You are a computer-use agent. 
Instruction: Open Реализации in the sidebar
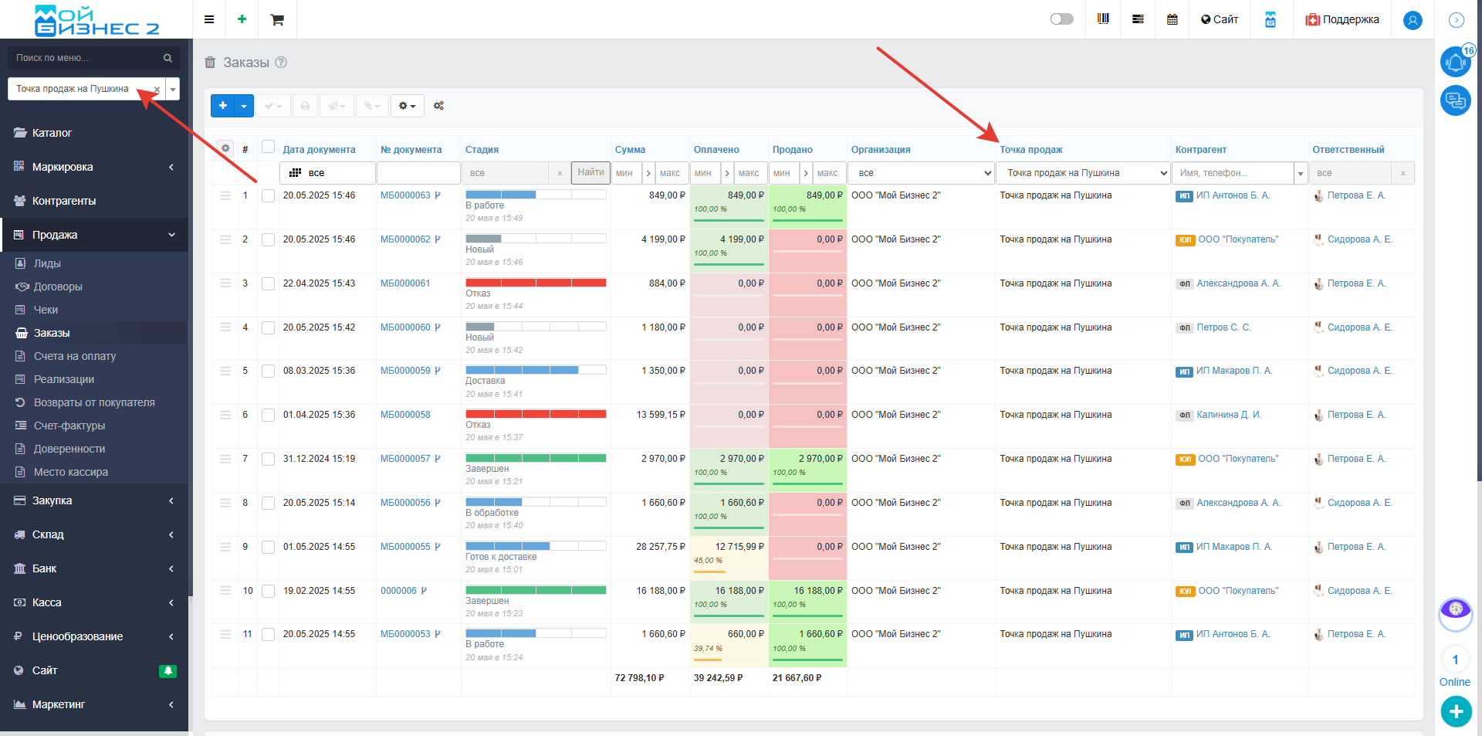64,379
